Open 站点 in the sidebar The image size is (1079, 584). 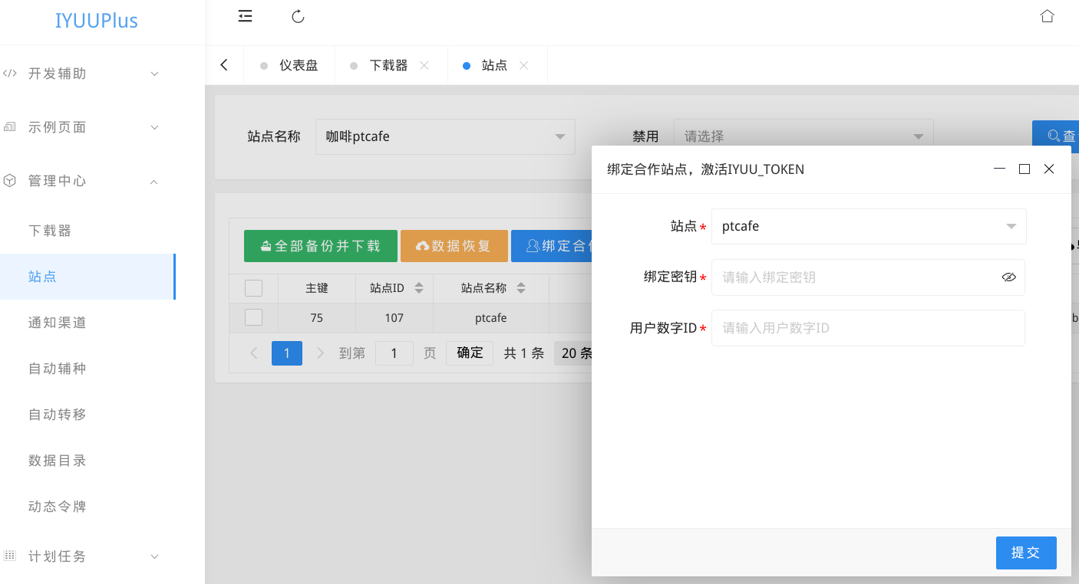pyautogui.click(x=87, y=277)
